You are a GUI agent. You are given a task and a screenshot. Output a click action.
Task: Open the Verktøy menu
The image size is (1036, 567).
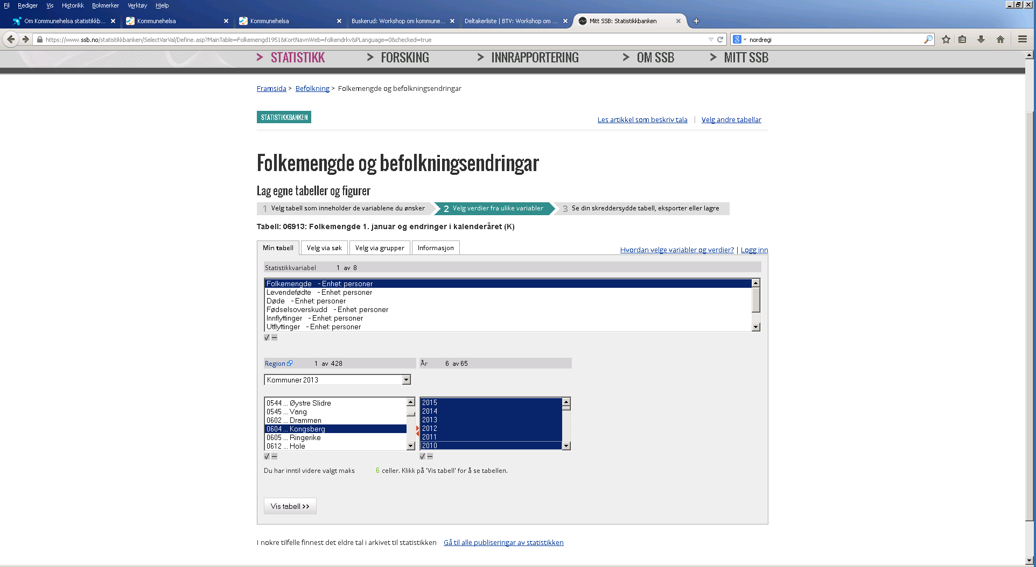(x=137, y=5)
